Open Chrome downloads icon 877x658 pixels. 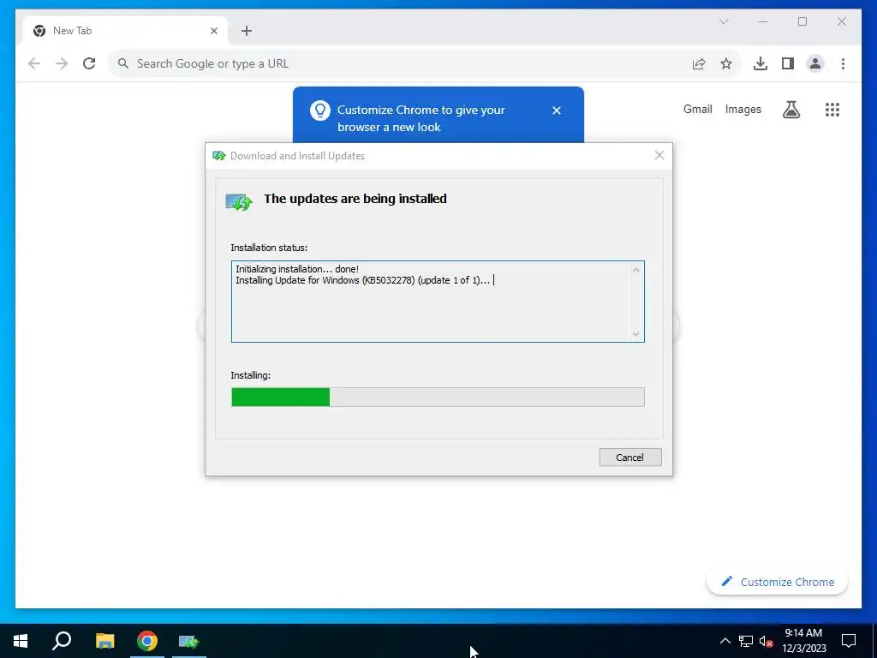(761, 63)
